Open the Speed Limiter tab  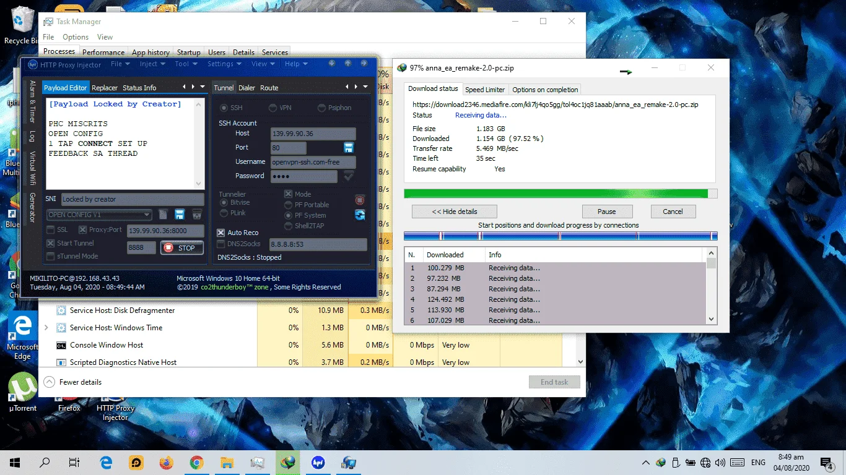485,90
